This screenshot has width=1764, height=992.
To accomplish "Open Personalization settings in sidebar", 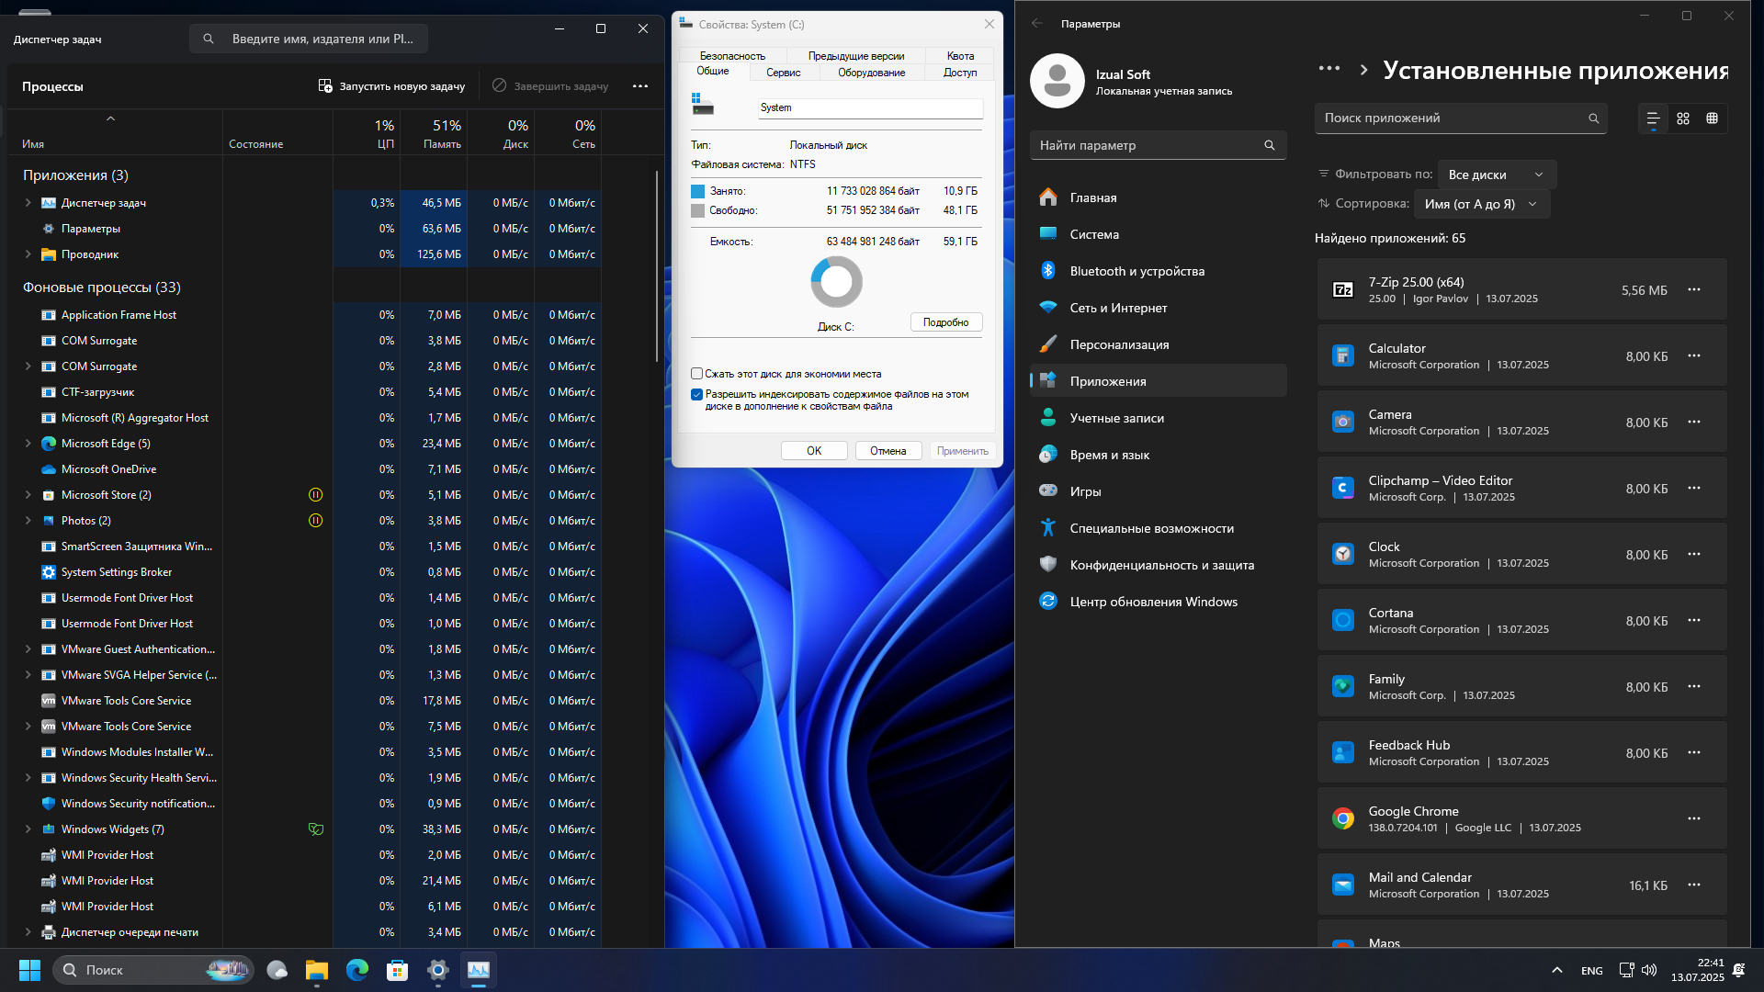I will pyautogui.click(x=1158, y=344).
